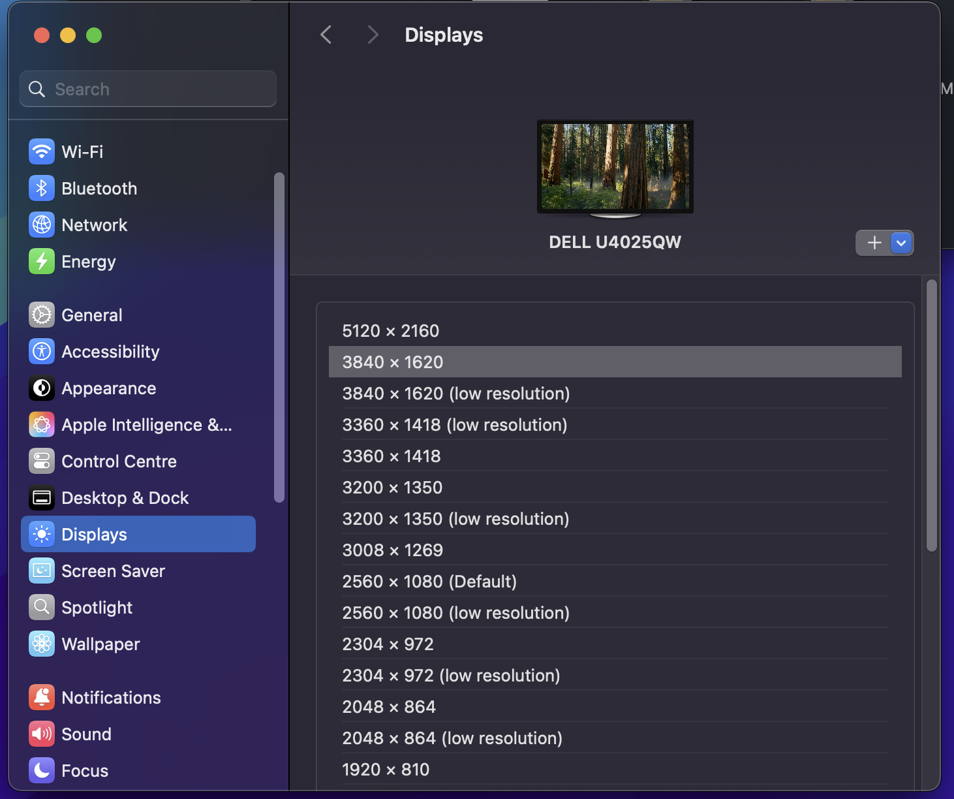The width and height of the screenshot is (954, 799).
Task: Select 2560 × 1080 (Default) resolution
Action: click(x=615, y=582)
